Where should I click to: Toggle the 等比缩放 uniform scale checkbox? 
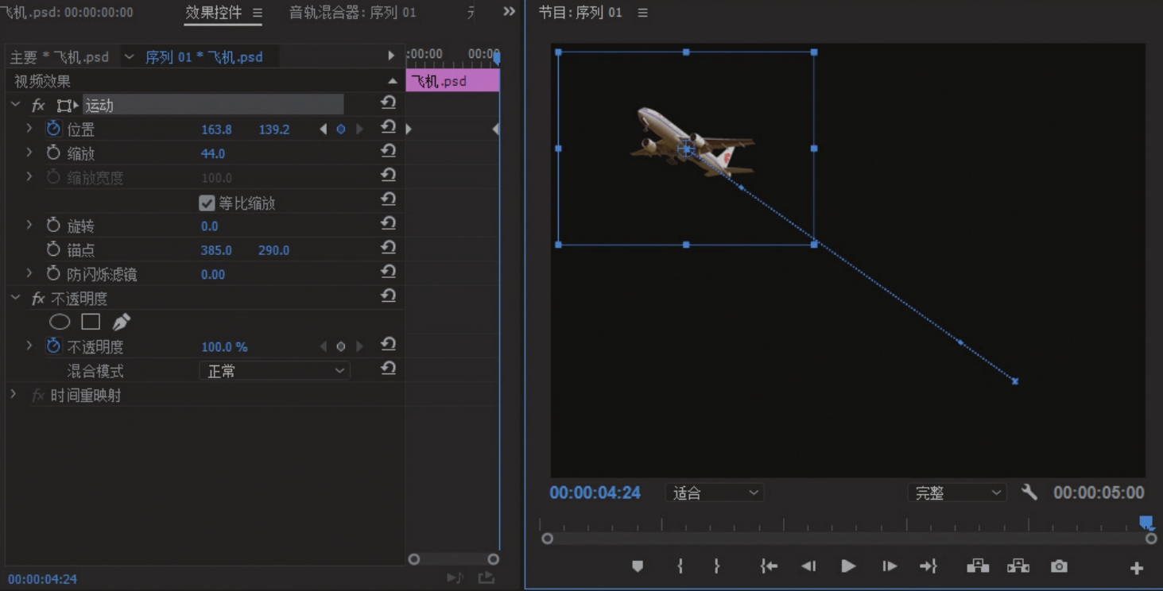tap(207, 203)
